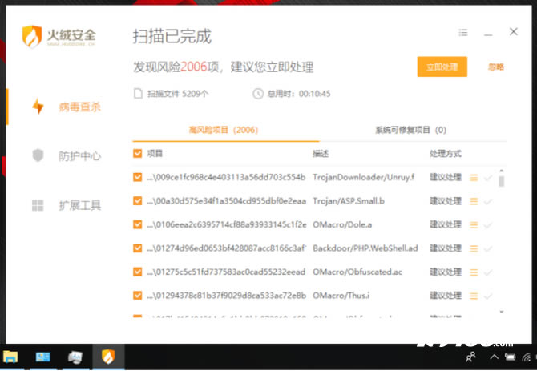
Task: Toggle the select-all 项目 header checkbox
Action: 137,153
